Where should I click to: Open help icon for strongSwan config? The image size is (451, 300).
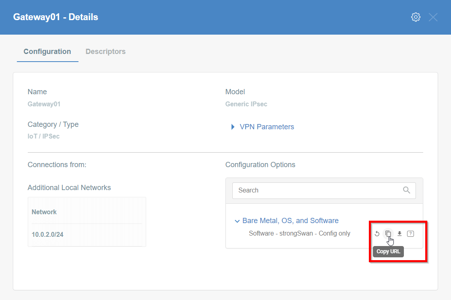(410, 234)
